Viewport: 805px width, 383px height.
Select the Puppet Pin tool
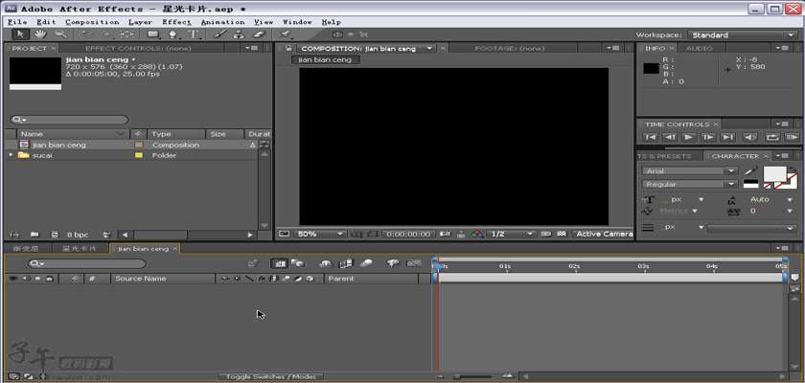pos(285,34)
